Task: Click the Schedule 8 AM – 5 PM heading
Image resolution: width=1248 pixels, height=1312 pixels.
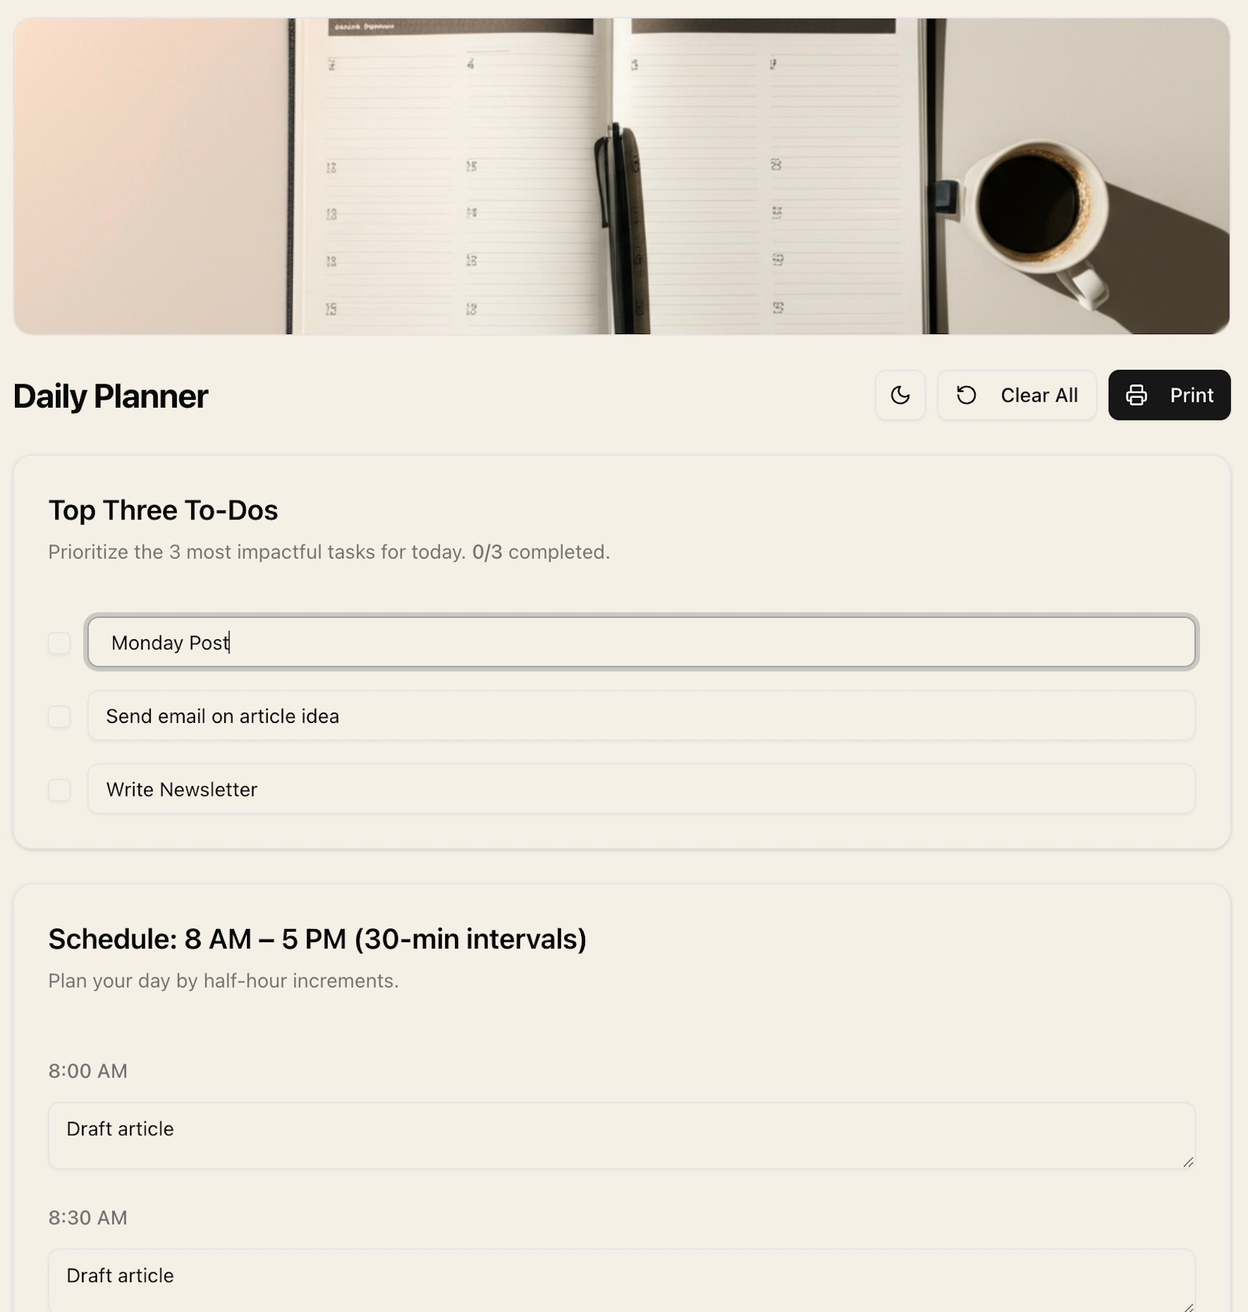Action: pos(317,939)
